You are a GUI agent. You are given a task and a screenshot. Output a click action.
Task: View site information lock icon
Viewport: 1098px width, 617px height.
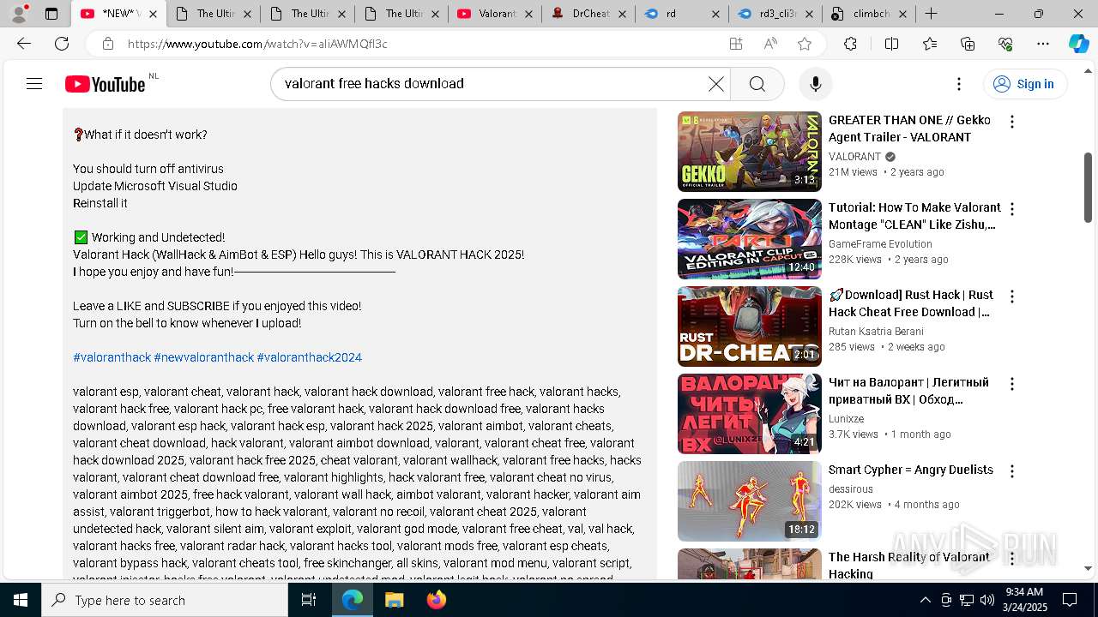pyautogui.click(x=107, y=44)
